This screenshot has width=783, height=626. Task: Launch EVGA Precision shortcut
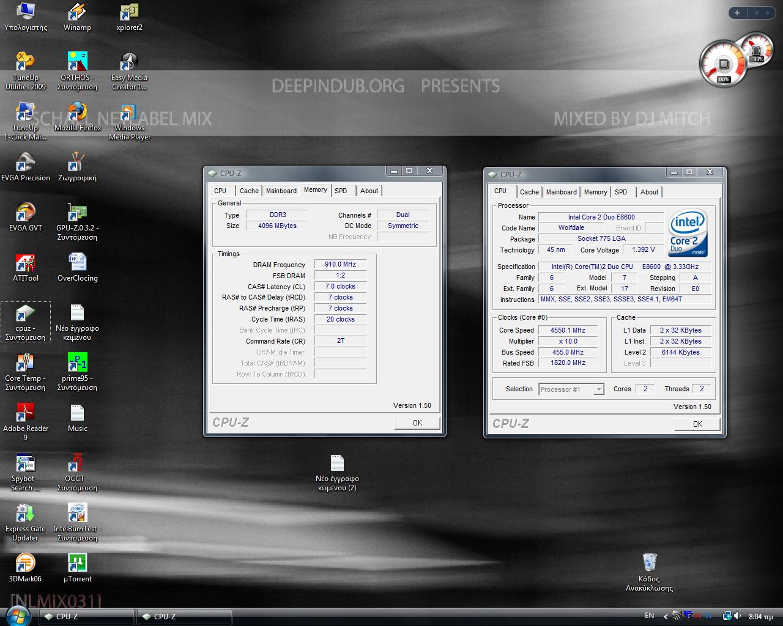(26, 168)
